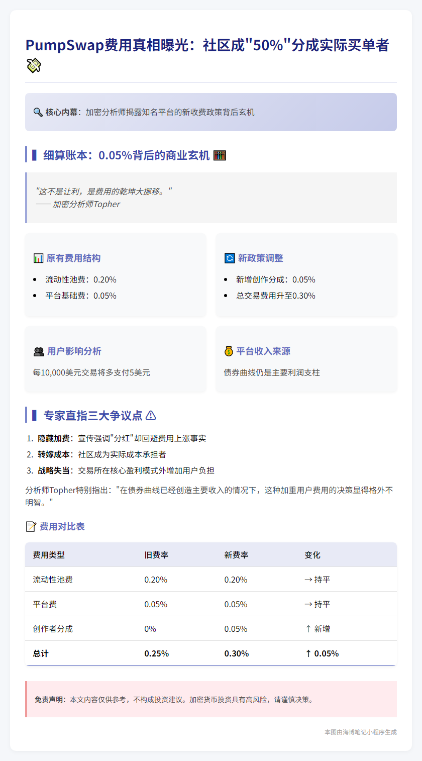Viewport: 422px width, 761px height.
Task: Click the ↑ 0.05% total change cell
Action: click(x=322, y=653)
